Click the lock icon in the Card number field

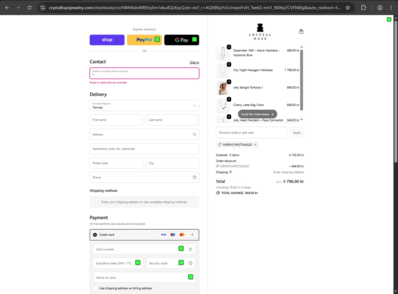(x=191, y=249)
